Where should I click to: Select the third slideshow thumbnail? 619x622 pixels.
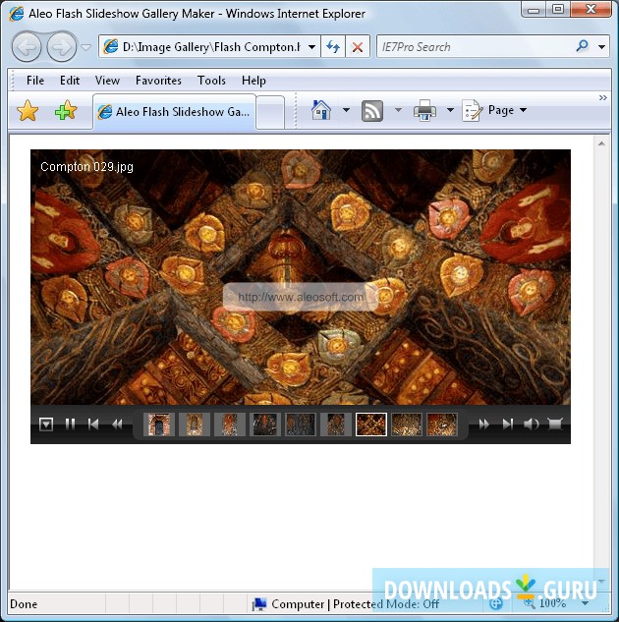[x=230, y=424]
